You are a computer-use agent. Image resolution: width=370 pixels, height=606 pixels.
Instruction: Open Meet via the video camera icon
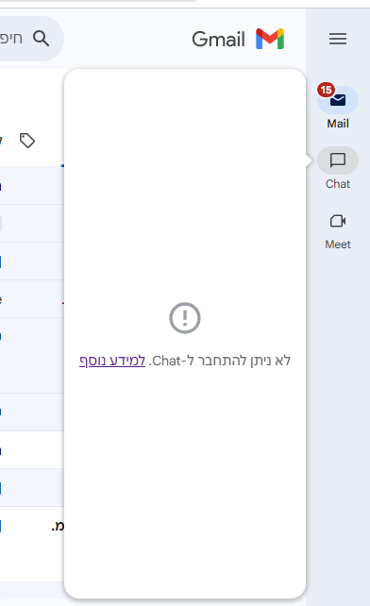pos(338,221)
